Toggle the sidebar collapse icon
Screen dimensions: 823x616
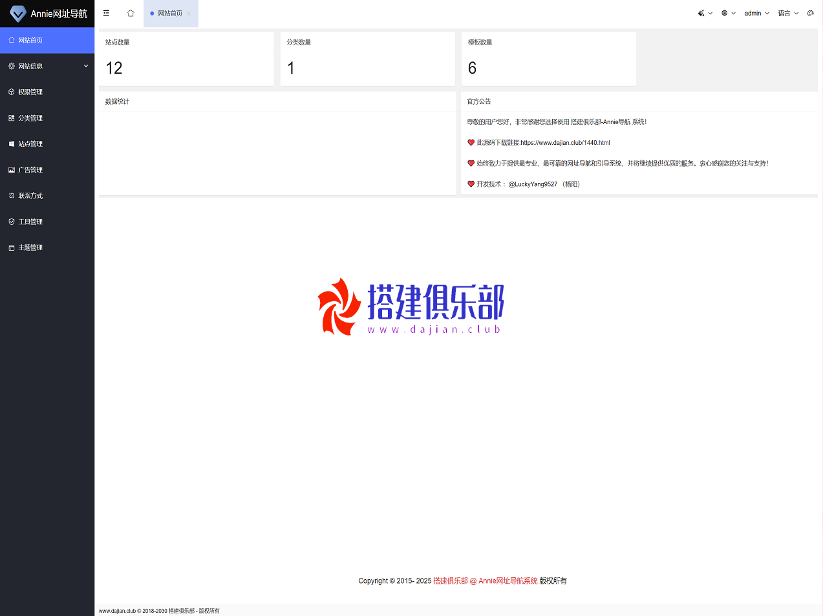107,13
